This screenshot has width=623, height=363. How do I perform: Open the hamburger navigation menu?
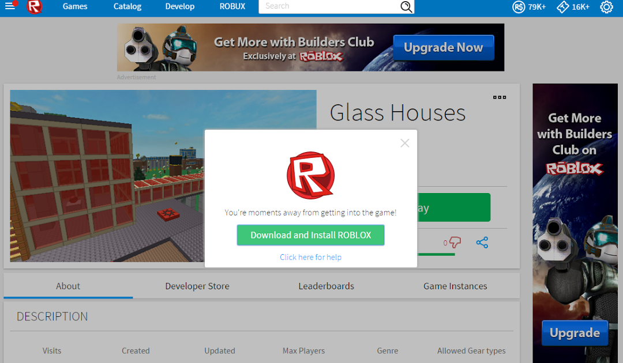click(x=10, y=6)
